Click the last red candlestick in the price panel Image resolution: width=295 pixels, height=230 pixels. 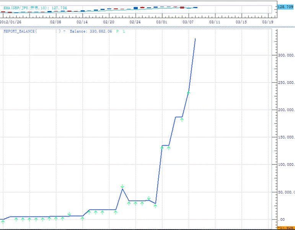click(x=182, y=7)
